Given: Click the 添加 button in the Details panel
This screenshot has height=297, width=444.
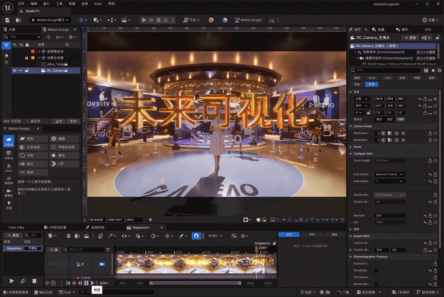Looking at the screenshot, I should (411, 37).
